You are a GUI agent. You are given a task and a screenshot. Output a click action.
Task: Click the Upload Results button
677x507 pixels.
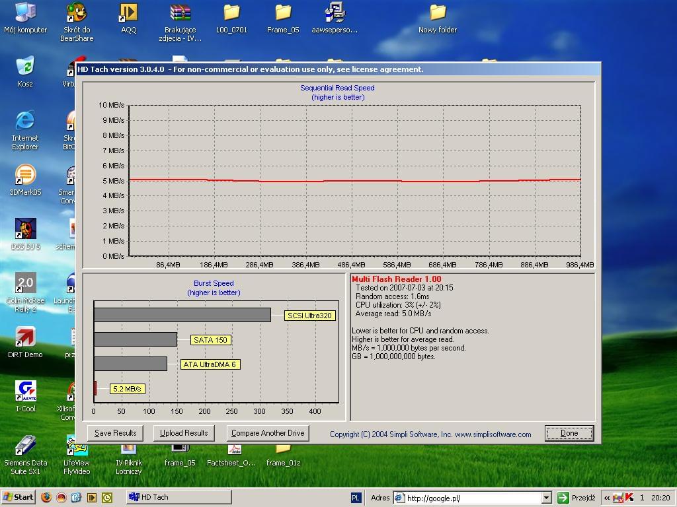[x=184, y=433]
